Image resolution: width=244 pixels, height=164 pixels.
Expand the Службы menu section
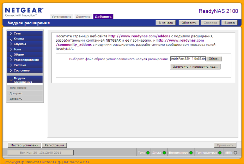[25, 44]
